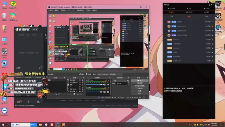This screenshot has width=225, height=127.
Task: Click 开始录制 button in OBS Controls
Action: click(x=139, y=83)
